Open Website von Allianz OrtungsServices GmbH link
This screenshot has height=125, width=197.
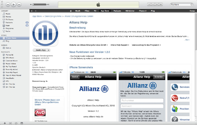88,45
